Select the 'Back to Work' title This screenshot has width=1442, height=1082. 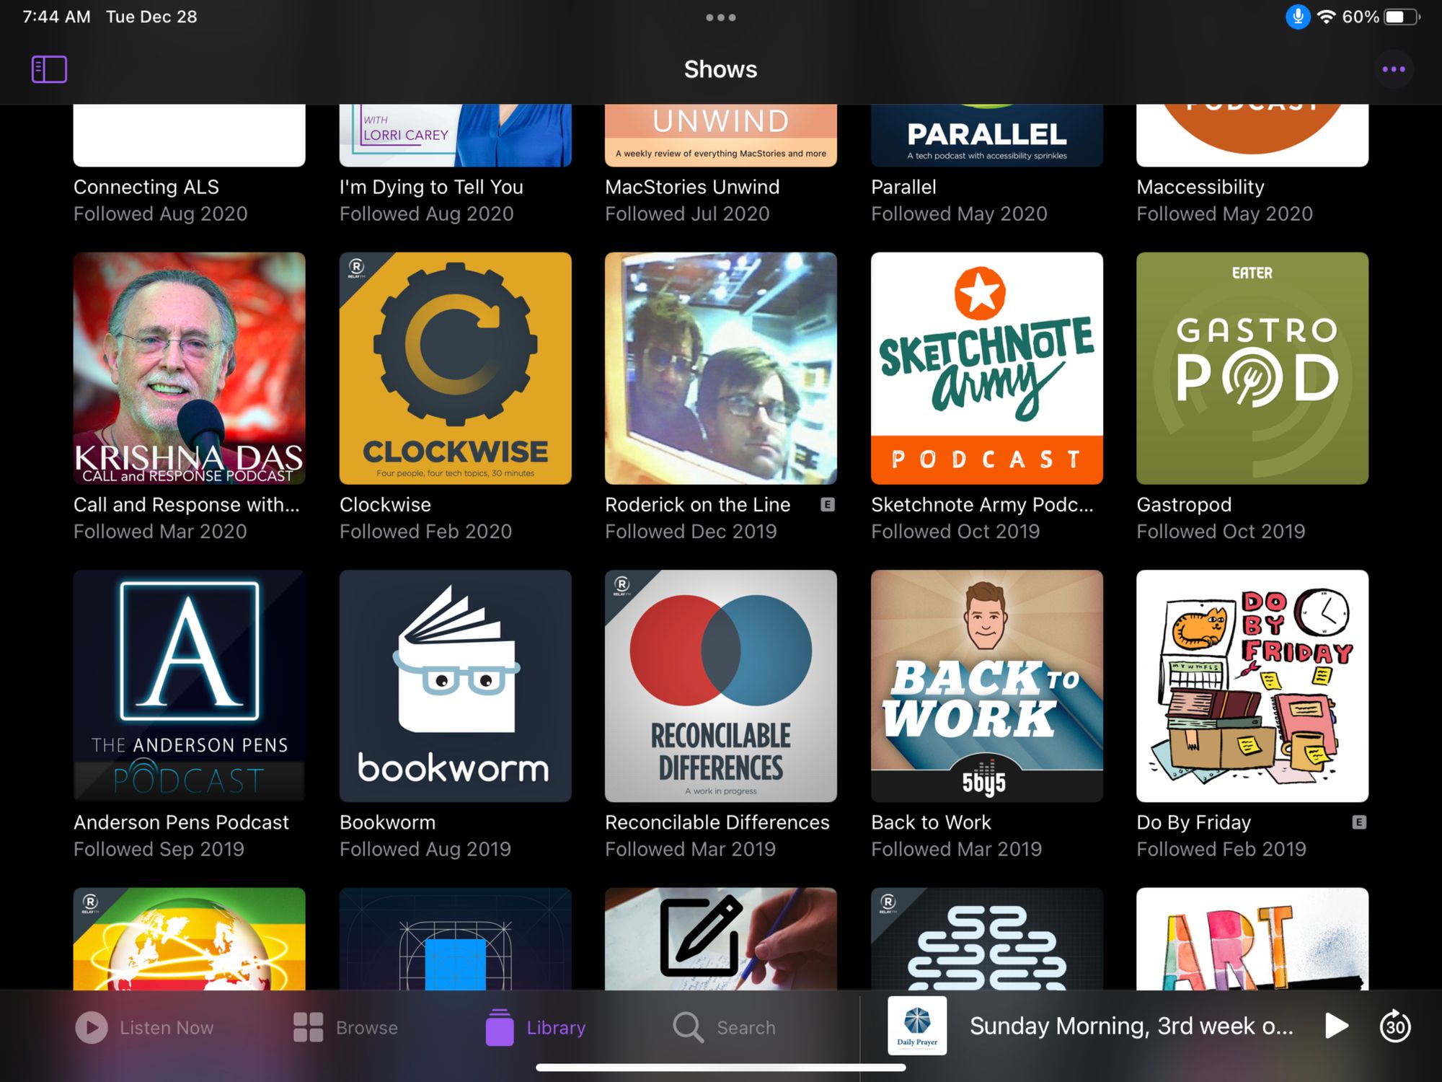(931, 822)
